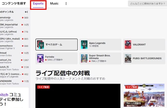
Task: Open the VNDMARK channel in sidebar
Action: pos(14,82)
